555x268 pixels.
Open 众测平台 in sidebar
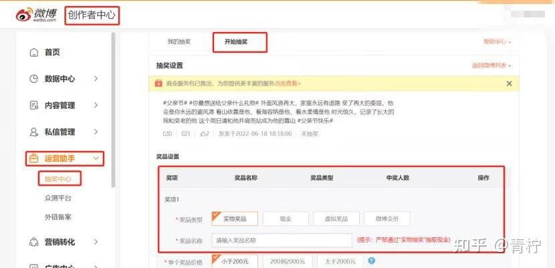[x=58, y=198]
